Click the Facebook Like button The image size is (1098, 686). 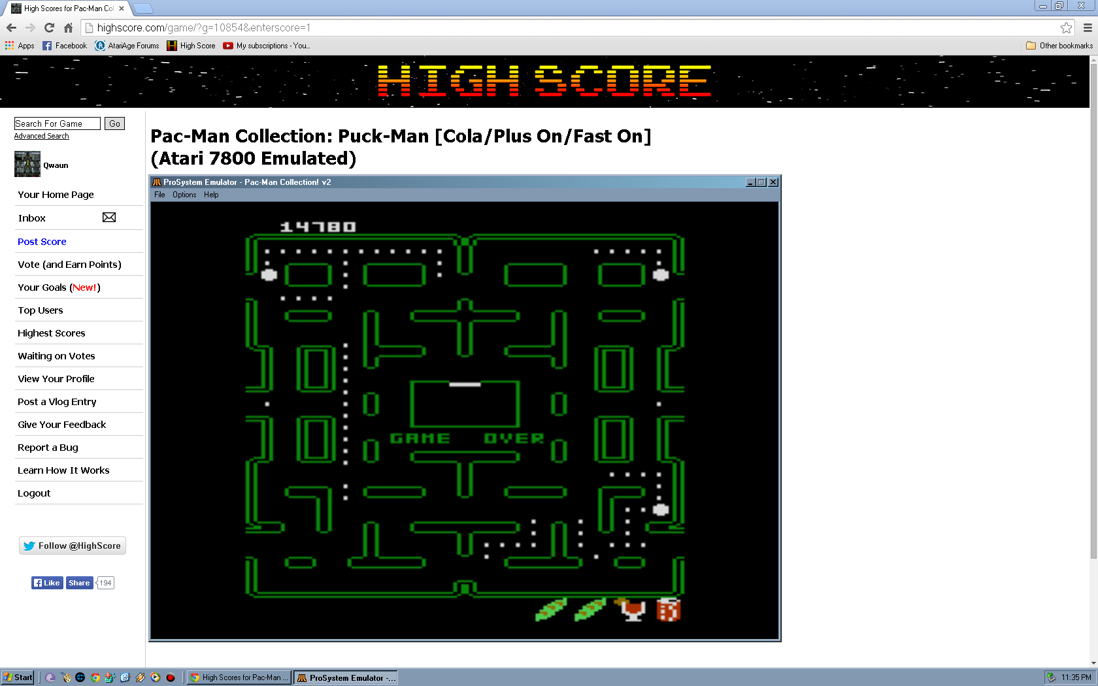click(x=47, y=583)
